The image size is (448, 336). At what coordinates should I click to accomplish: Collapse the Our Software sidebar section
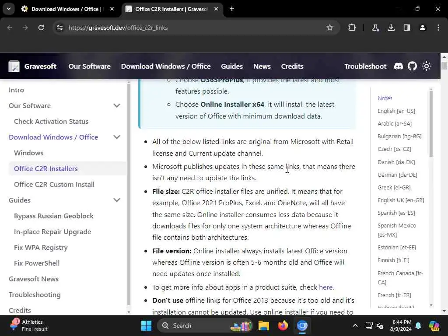click(x=116, y=106)
